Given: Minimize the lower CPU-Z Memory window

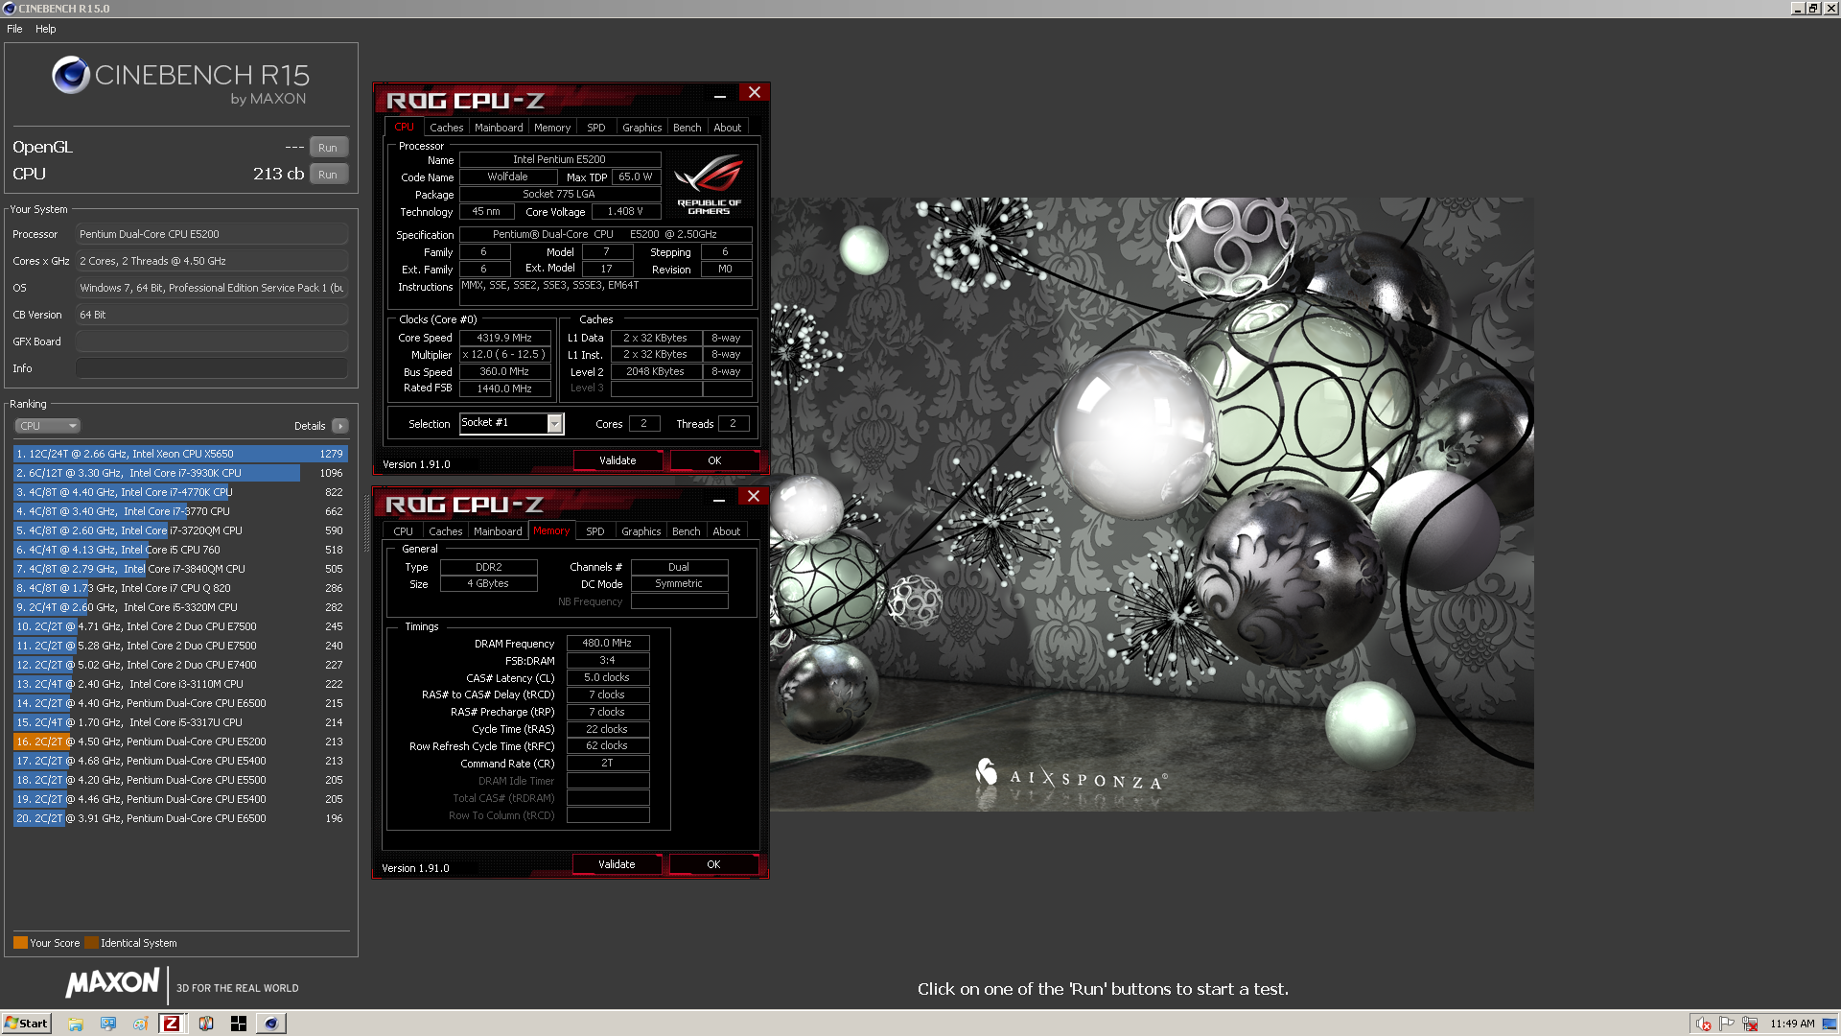Looking at the screenshot, I should pos(718,498).
